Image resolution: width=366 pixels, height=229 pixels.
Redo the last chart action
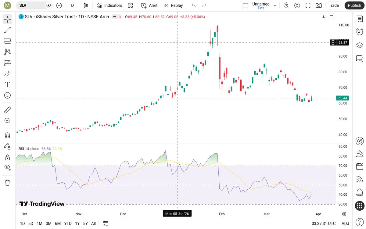[204, 5]
